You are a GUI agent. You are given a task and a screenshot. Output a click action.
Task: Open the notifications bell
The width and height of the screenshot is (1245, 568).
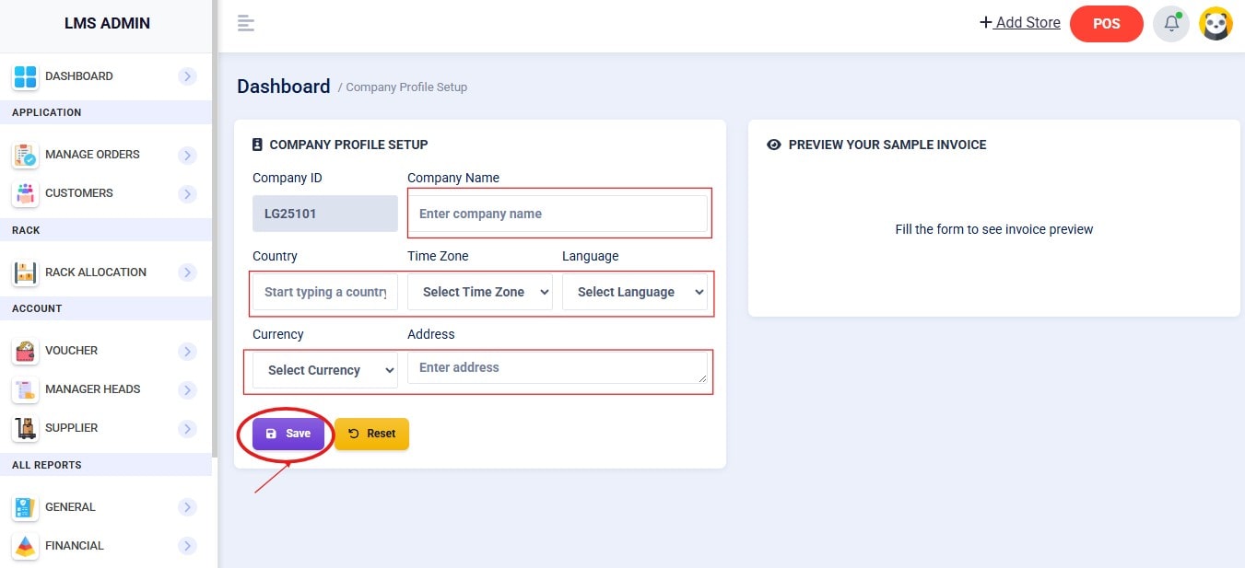pyautogui.click(x=1171, y=24)
